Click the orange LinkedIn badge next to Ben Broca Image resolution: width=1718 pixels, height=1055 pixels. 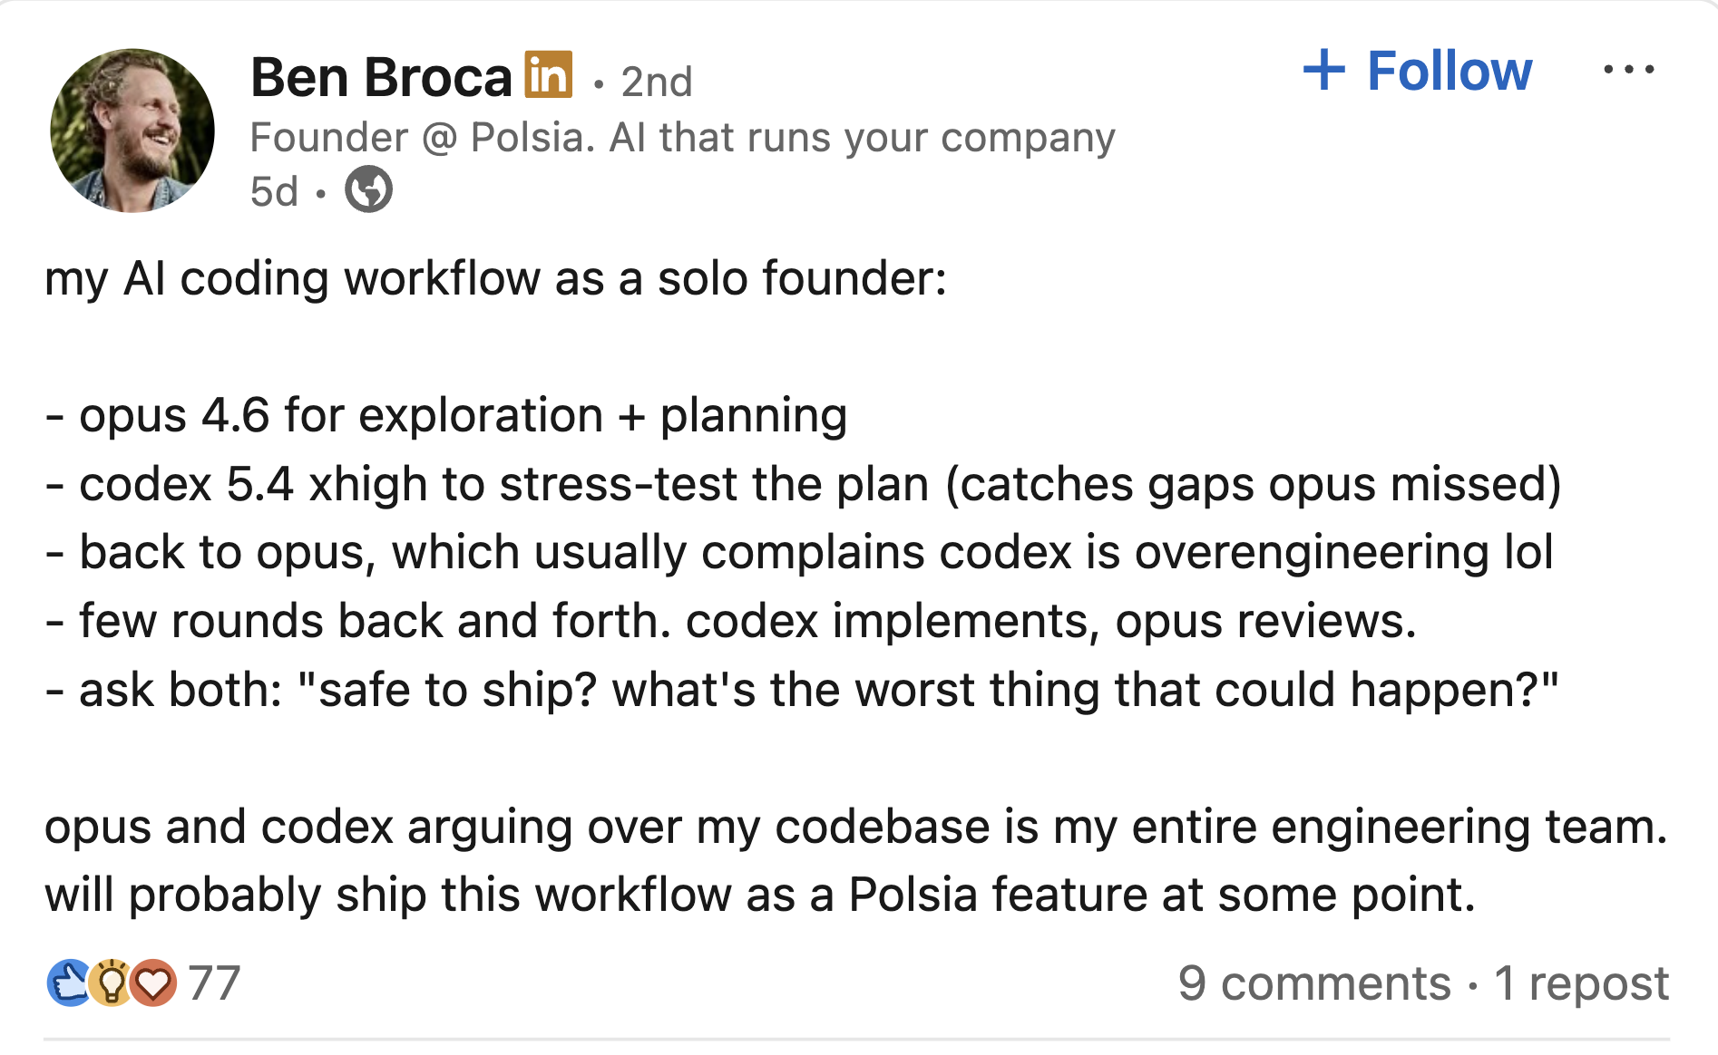pos(547,74)
